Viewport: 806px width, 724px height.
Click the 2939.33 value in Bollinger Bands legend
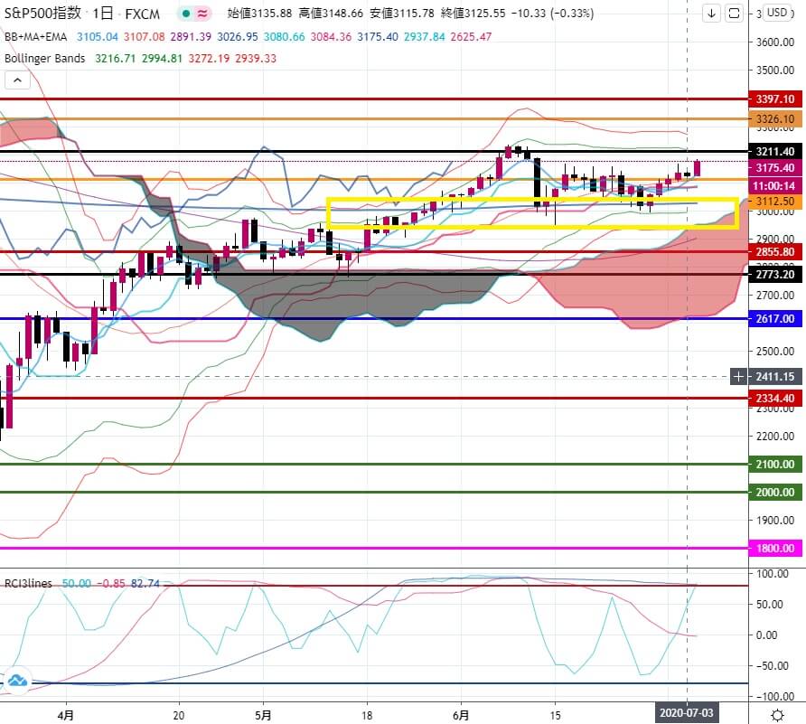pyautogui.click(x=256, y=58)
